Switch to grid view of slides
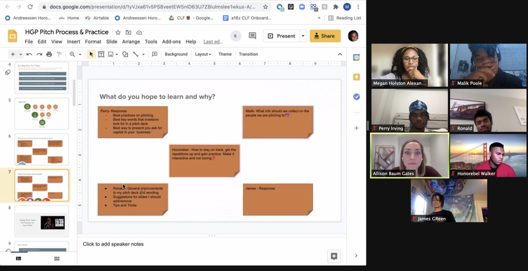 coord(57,259)
